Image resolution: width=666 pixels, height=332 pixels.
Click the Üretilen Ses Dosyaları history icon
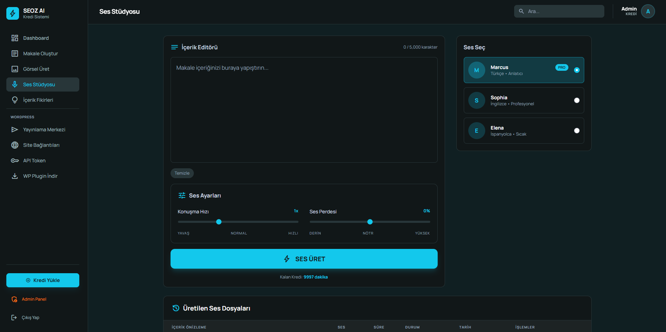(176, 308)
